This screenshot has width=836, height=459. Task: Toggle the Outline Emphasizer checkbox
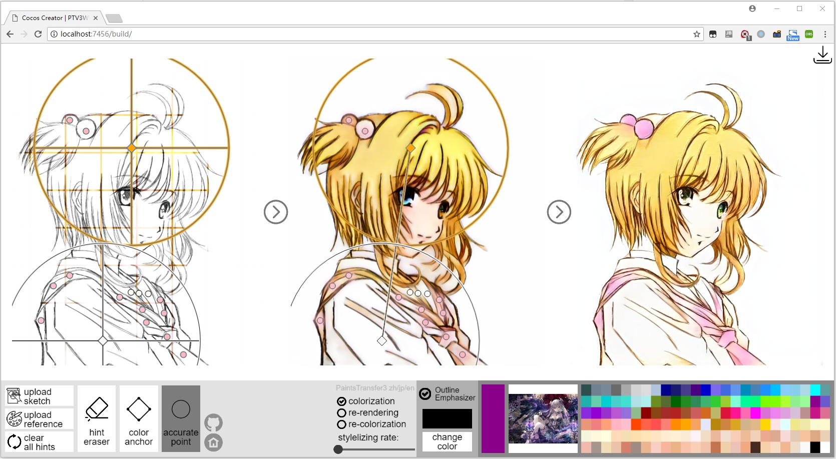425,394
